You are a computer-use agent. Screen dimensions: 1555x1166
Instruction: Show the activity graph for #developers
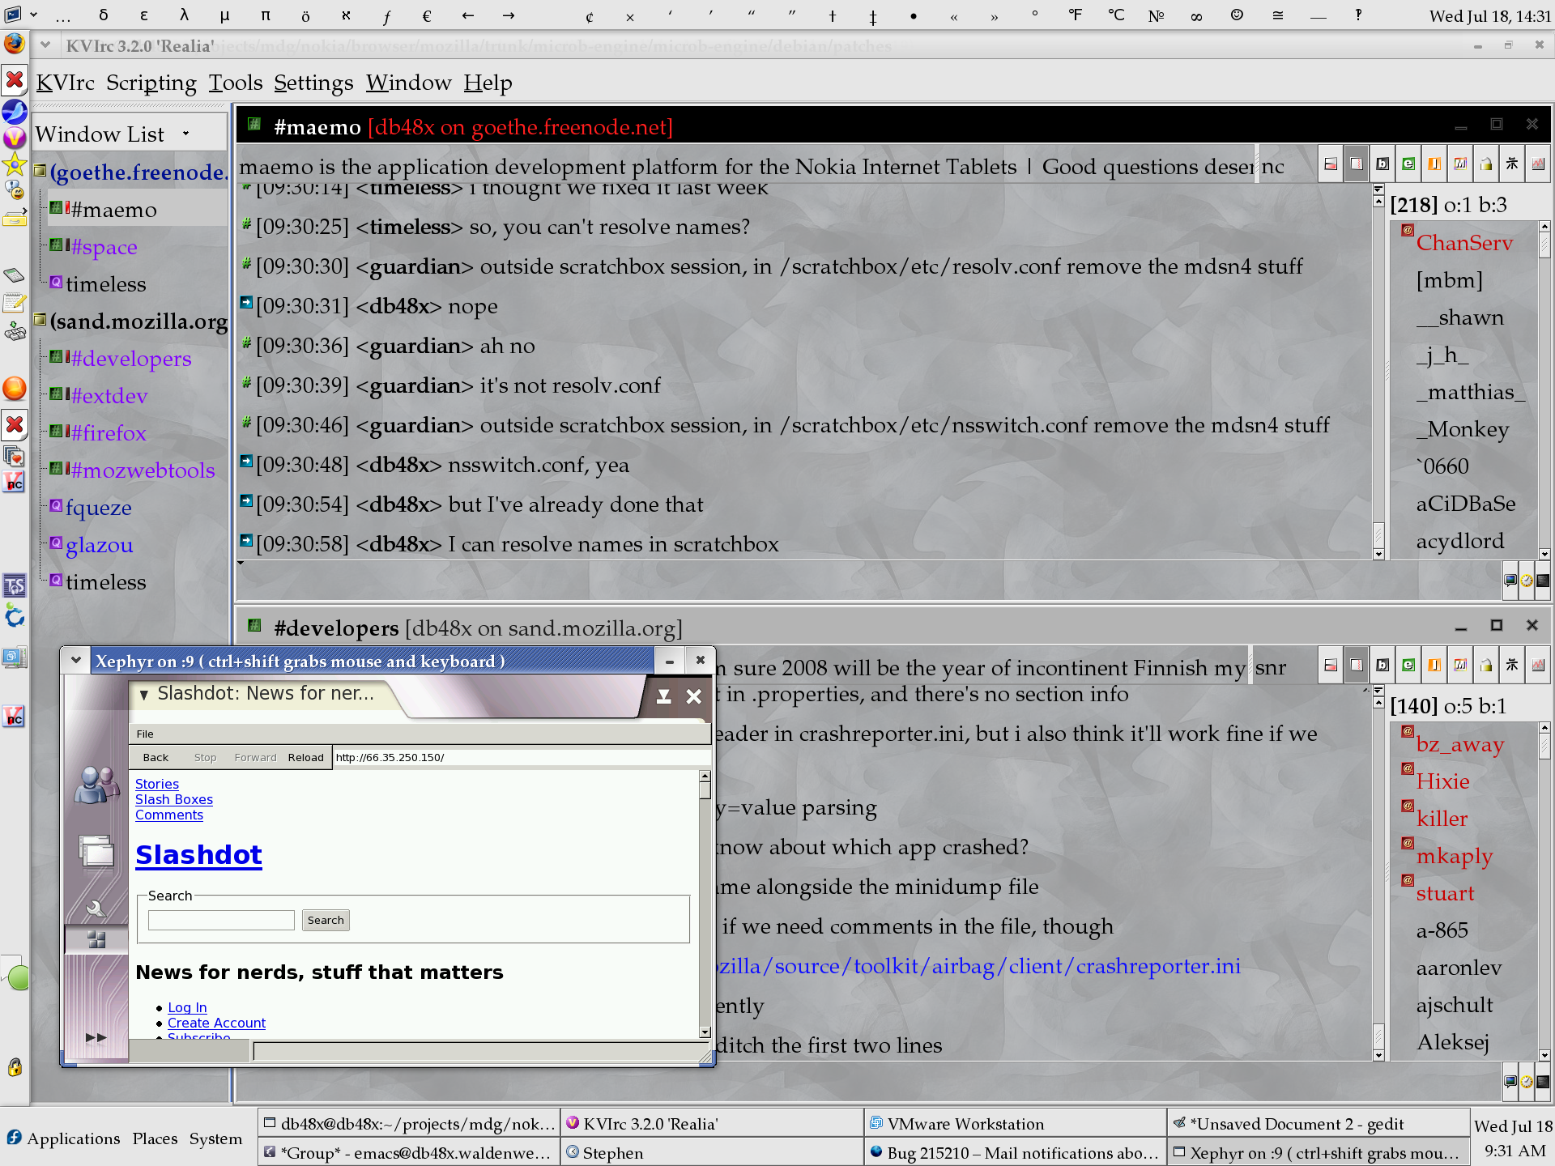click(x=1538, y=666)
